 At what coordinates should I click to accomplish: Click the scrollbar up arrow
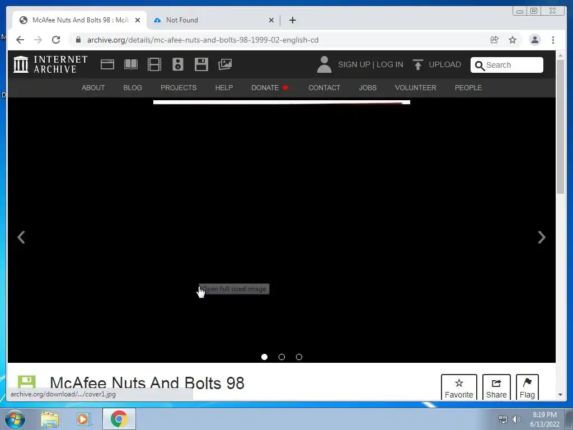pyautogui.click(x=560, y=55)
